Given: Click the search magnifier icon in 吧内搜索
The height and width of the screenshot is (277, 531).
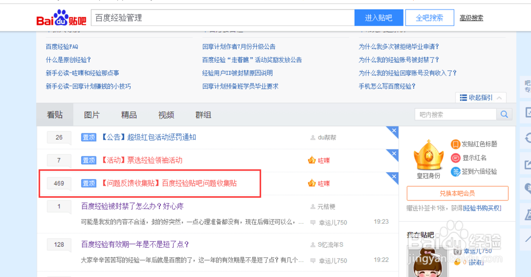Looking at the screenshot, I should pos(504,115).
